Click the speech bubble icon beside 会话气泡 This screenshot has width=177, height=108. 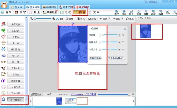[3, 87]
